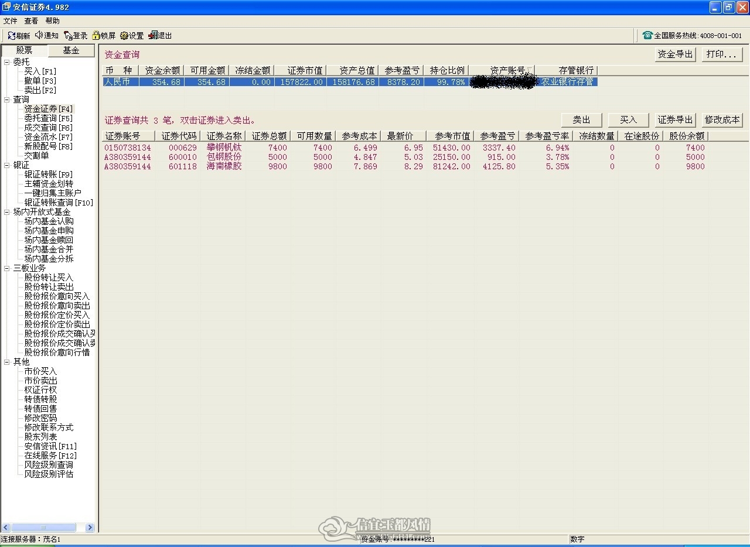This screenshot has height=547, width=750.
Task: Open 设置 settings gear icon
Action: point(124,36)
